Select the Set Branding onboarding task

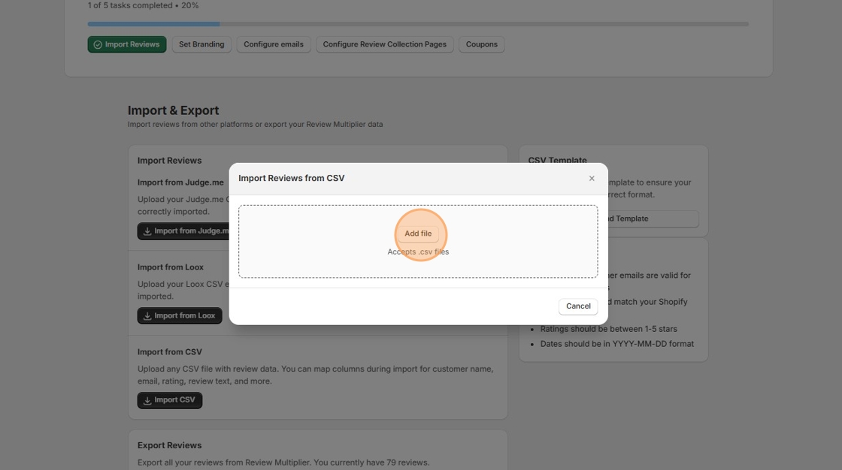201,44
